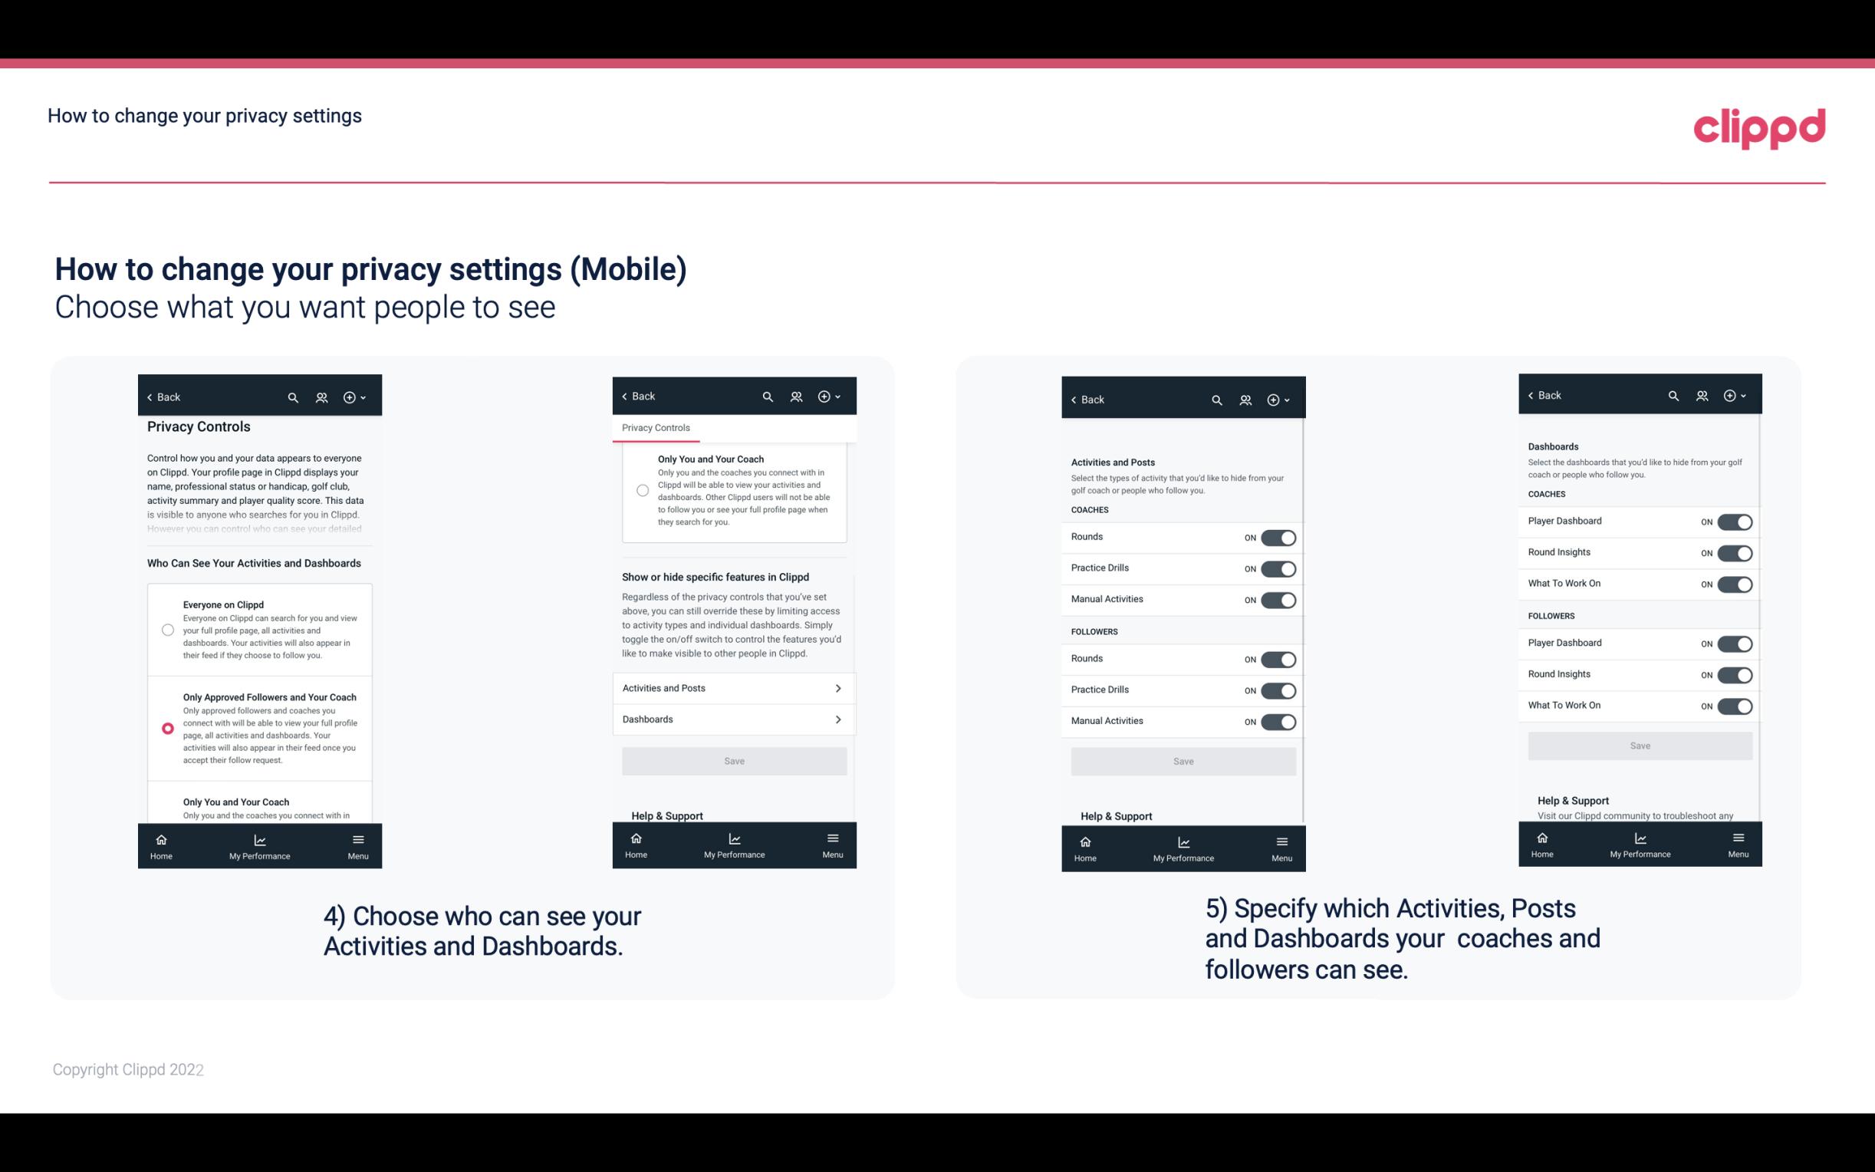1875x1172 pixels.
Task: Click the Menu icon in bottom navigation
Action: (357, 837)
